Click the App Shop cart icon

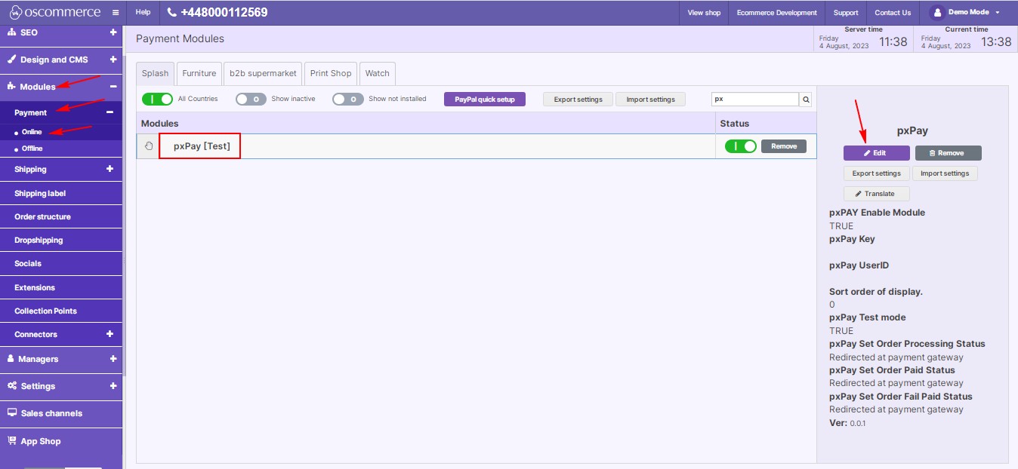point(12,441)
